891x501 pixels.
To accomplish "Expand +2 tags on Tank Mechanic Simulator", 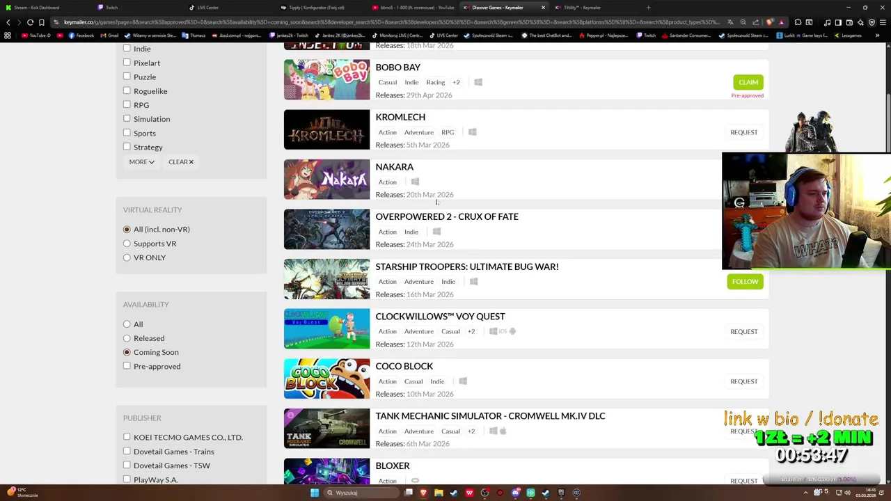I will [471, 431].
